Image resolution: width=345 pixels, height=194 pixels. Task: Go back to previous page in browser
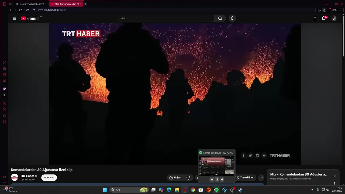[x=11, y=10]
